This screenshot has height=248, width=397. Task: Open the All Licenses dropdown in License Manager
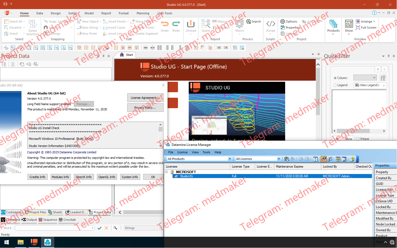279,159
